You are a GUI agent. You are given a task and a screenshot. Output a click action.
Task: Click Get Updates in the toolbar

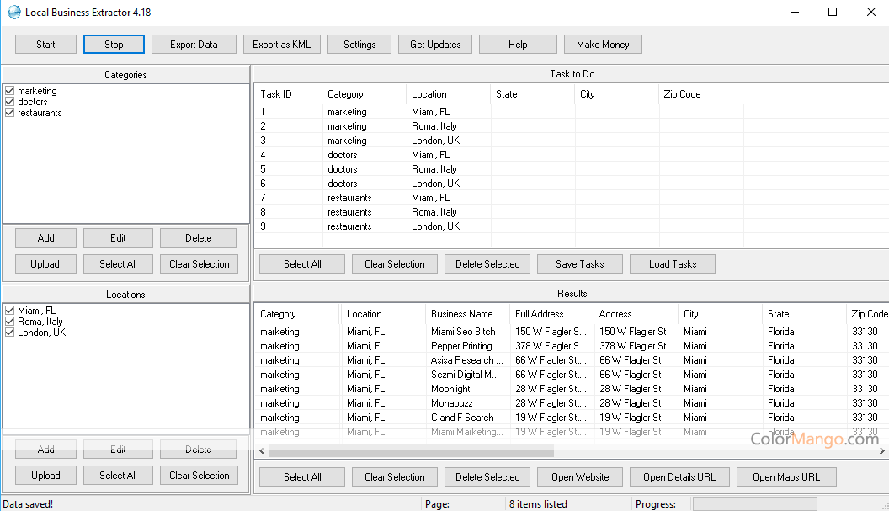point(435,45)
